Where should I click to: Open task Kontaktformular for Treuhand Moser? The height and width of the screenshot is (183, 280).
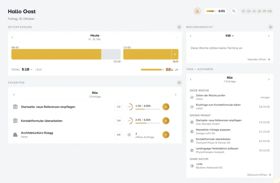230,141
